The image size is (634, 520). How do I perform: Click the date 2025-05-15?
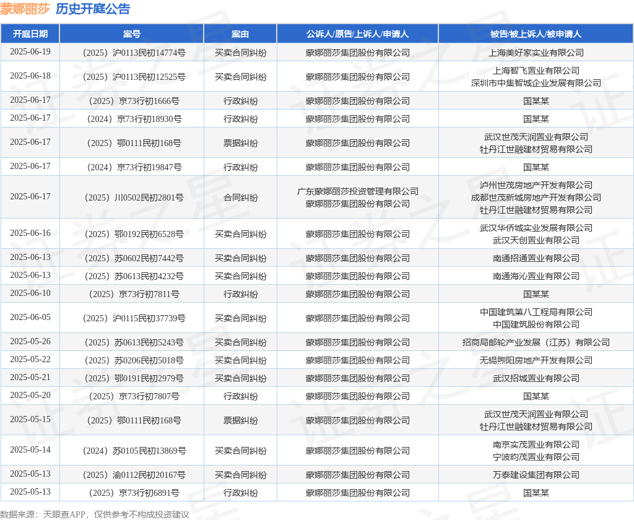pyautogui.click(x=30, y=420)
